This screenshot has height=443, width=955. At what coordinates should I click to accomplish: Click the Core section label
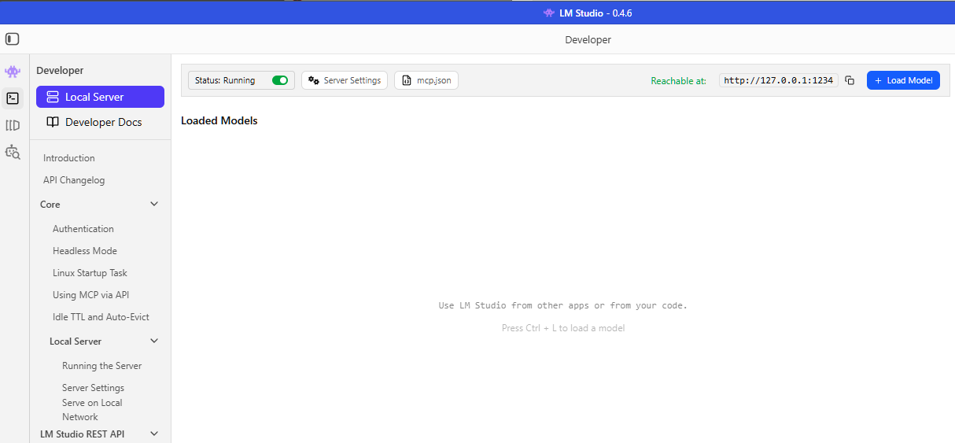[x=50, y=204]
